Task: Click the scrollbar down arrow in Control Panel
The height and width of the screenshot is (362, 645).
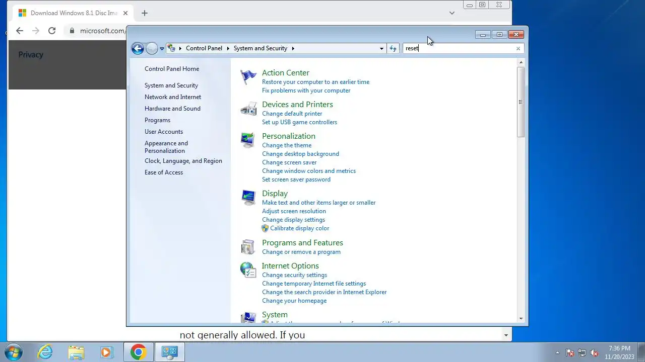Action: (521, 319)
